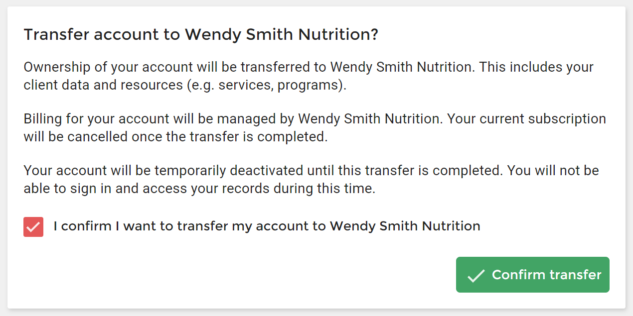Select the 'I confirm I want to transfer' label
Screen dimensions: 633x316
267,226
